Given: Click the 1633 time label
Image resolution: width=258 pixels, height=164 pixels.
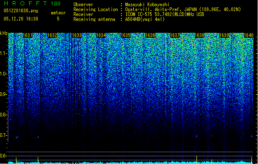Looking at the screenshot, I should pyautogui.click(x=77, y=35).
